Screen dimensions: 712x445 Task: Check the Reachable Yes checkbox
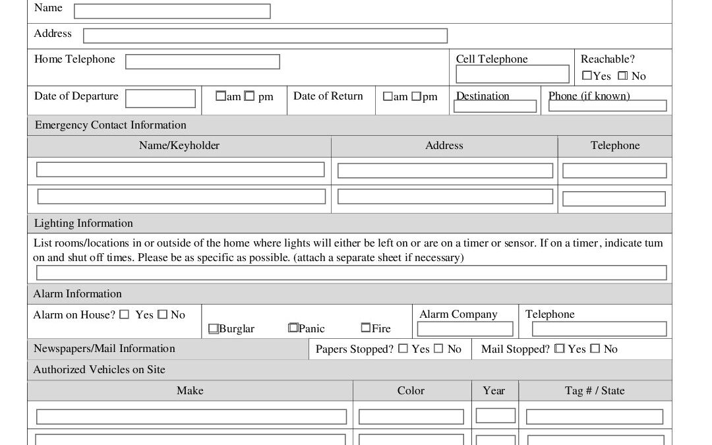pyautogui.click(x=587, y=76)
